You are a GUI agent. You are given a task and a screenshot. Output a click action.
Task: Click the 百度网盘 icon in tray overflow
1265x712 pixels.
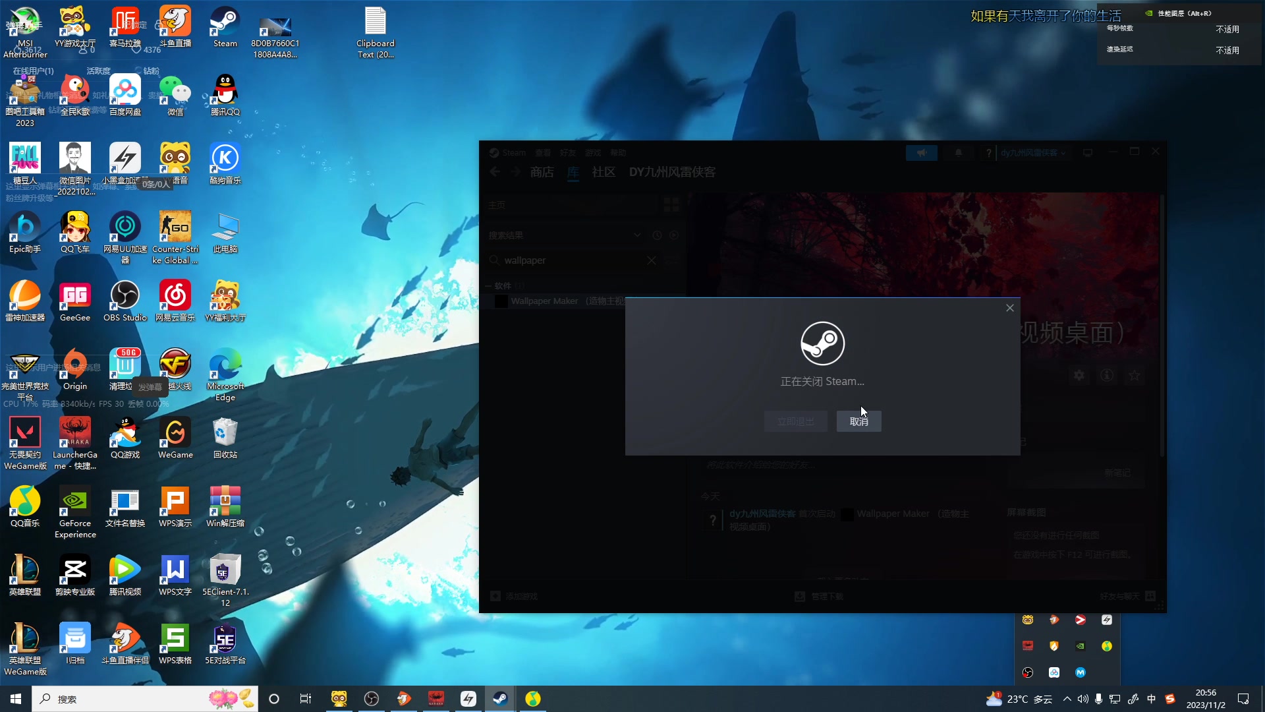click(x=1054, y=672)
